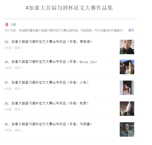Image resolution: width=152 pixels, height=145 pixels.
Task: Click the topic description text about 39个内容
Action: (x=65, y=30)
